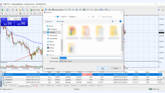The height and width of the screenshot is (93, 165).
Task: Click the Zoom Out chart icon
Action: click(80, 10)
